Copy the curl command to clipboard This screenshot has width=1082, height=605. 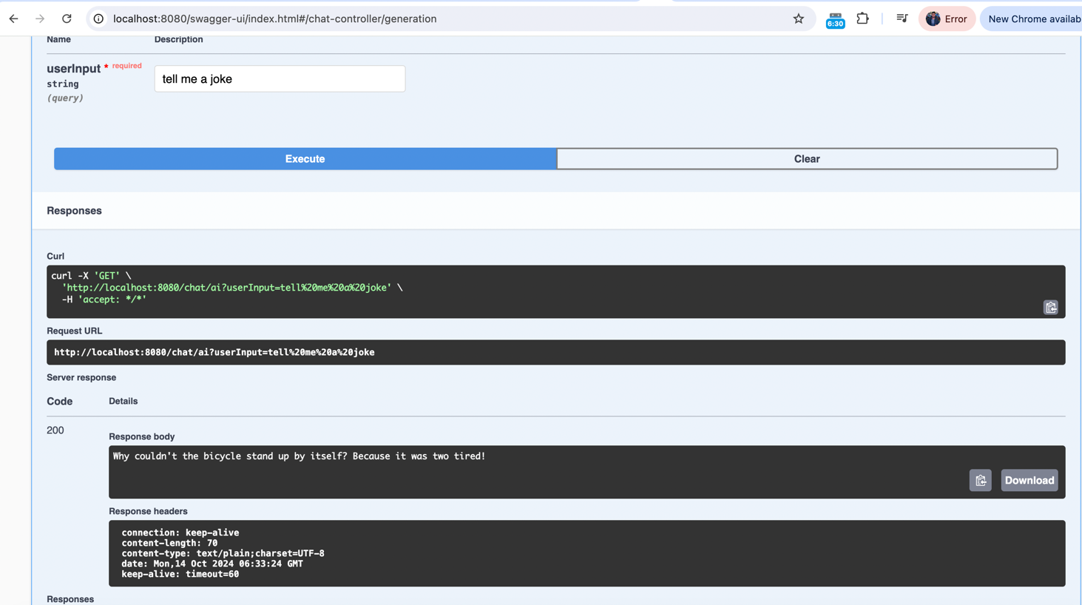[x=1050, y=307]
